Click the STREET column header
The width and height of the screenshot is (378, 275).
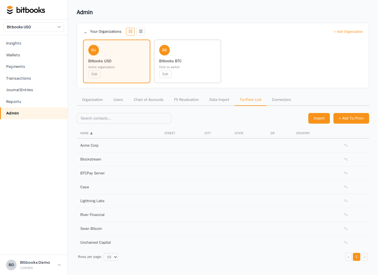tap(170, 133)
